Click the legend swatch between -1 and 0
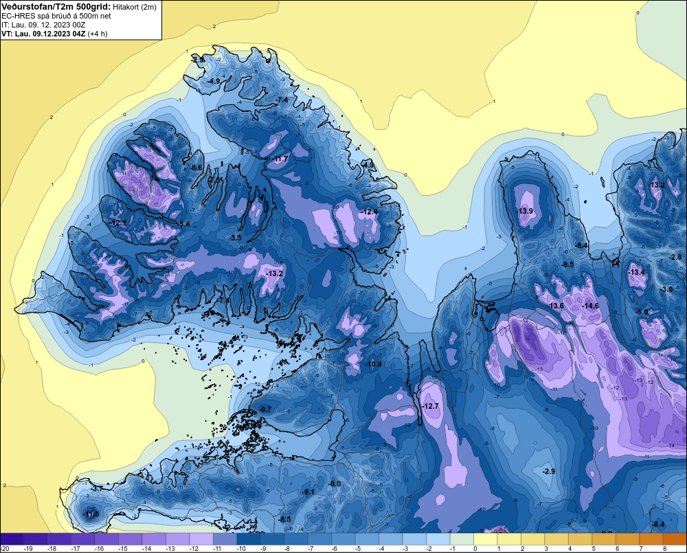 (x=462, y=539)
